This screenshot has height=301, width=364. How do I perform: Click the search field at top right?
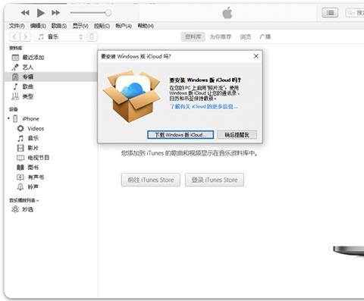pos(355,13)
